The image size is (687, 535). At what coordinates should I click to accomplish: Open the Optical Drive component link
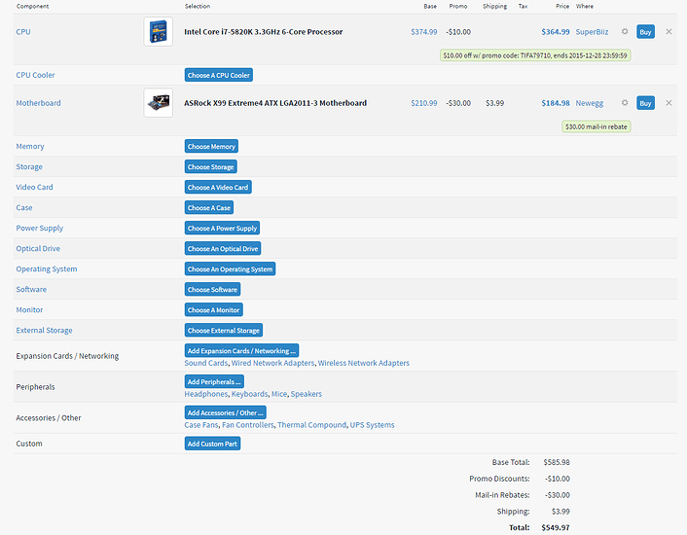tap(38, 248)
